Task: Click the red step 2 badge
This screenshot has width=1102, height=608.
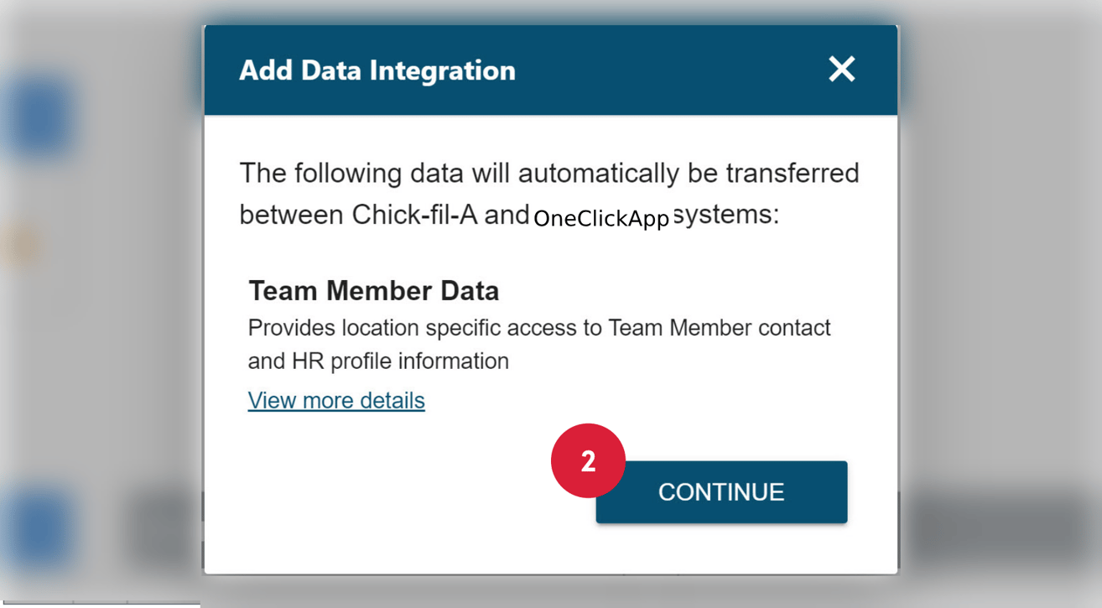Action: [588, 460]
